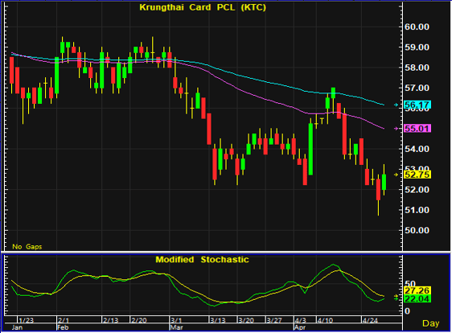Click the 2/20 date marker

(138, 320)
